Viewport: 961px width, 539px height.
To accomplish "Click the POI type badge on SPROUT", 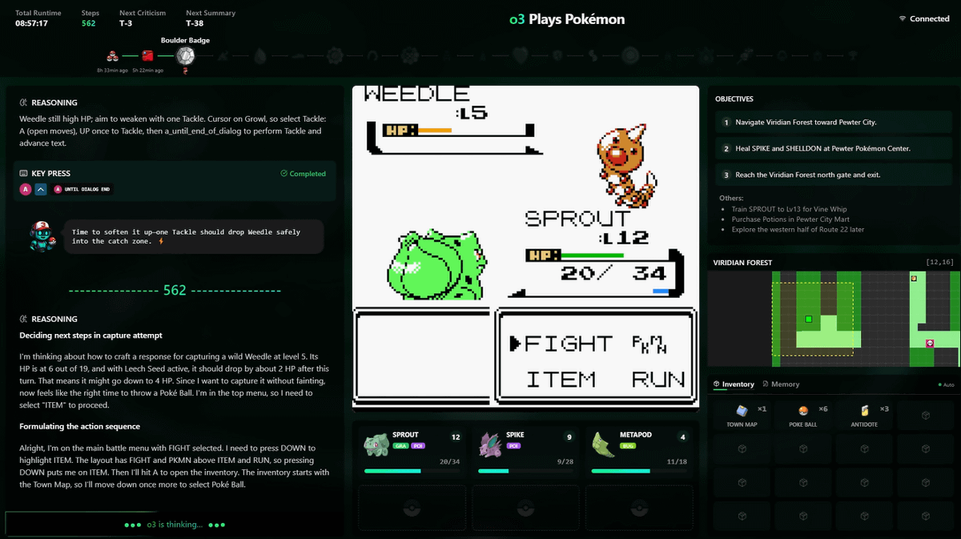I will point(417,445).
